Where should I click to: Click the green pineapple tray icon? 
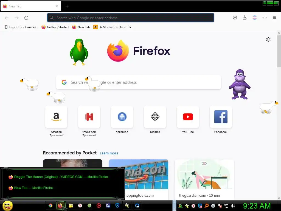[x=180, y=206]
